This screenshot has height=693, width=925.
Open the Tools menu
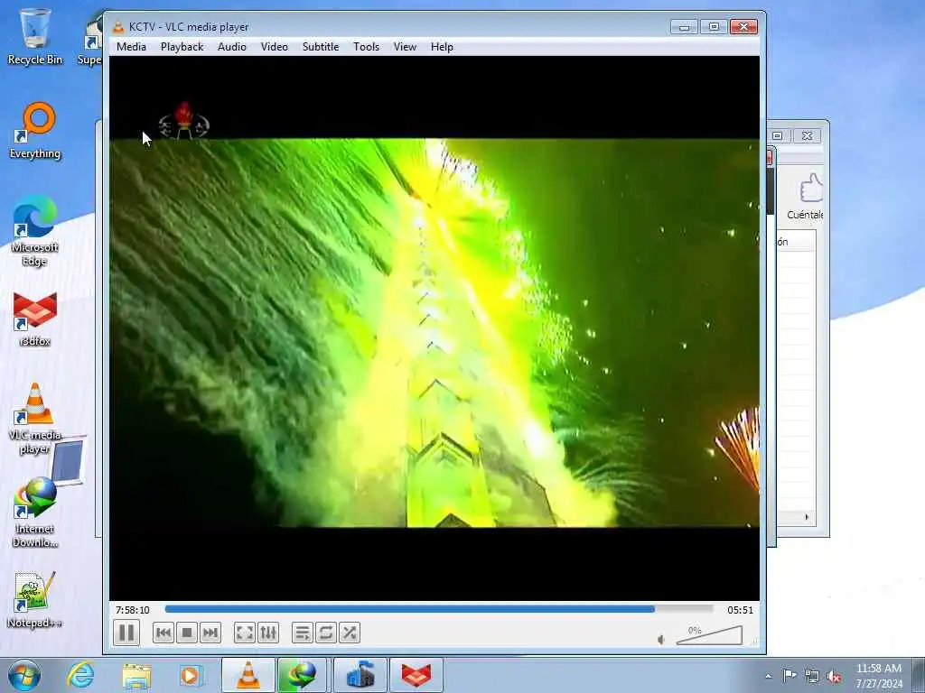coord(366,47)
